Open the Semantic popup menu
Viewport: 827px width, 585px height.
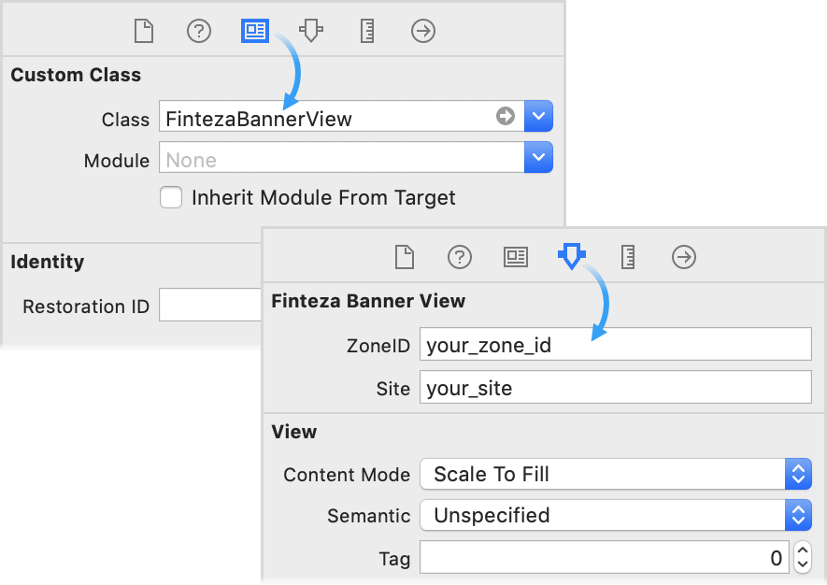(615, 515)
